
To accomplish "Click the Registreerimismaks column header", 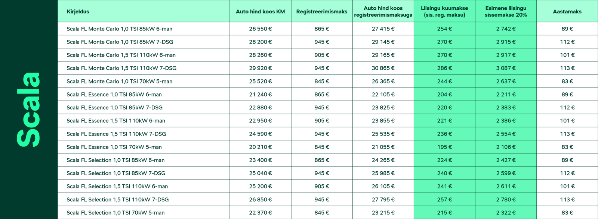I will point(322,12).
